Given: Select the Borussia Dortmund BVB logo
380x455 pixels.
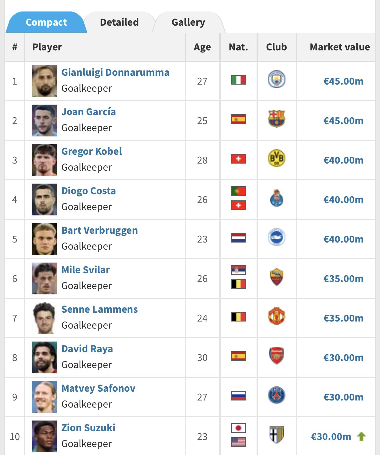Looking at the screenshot, I should (276, 158).
